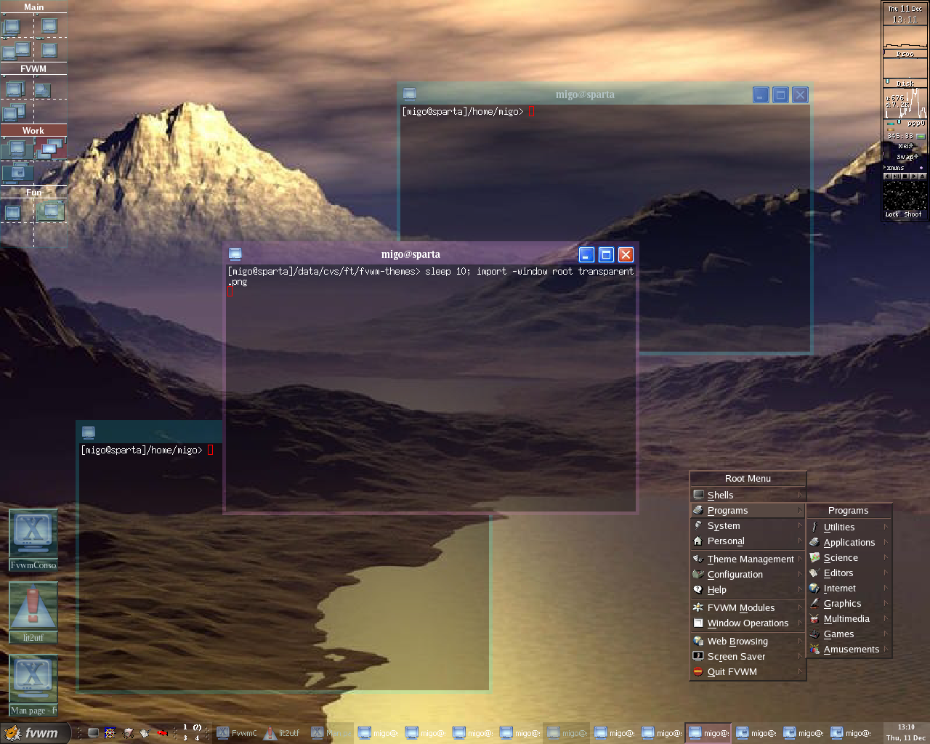Choose Configuration from the Root Menu
This screenshot has height=744, width=930.
tap(735, 574)
